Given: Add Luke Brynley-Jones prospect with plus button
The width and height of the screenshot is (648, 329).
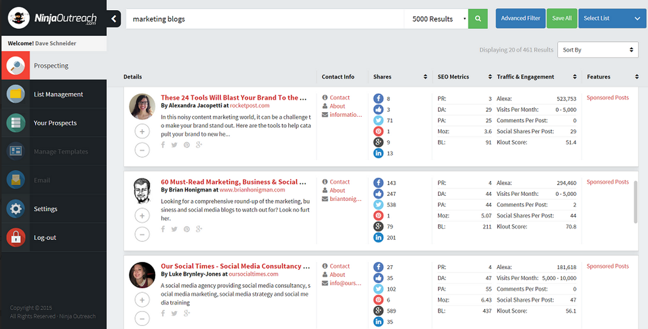Looking at the screenshot, I should pos(142,300).
